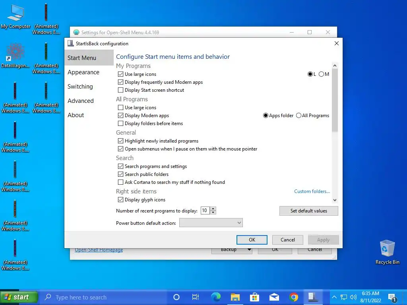Open Power button default action dropdown

click(211, 223)
